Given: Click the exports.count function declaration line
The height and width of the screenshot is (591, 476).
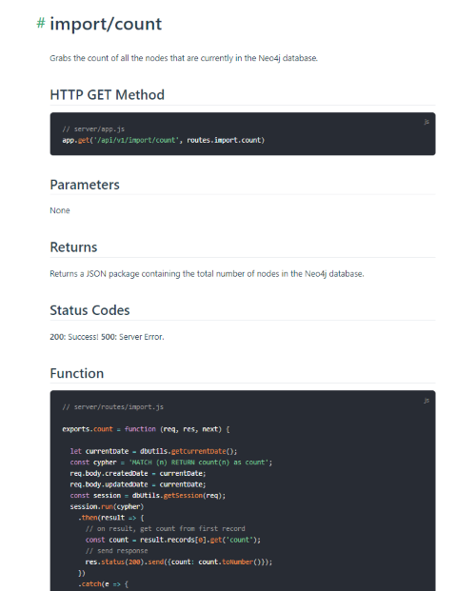Looking at the screenshot, I should [x=146, y=429].
